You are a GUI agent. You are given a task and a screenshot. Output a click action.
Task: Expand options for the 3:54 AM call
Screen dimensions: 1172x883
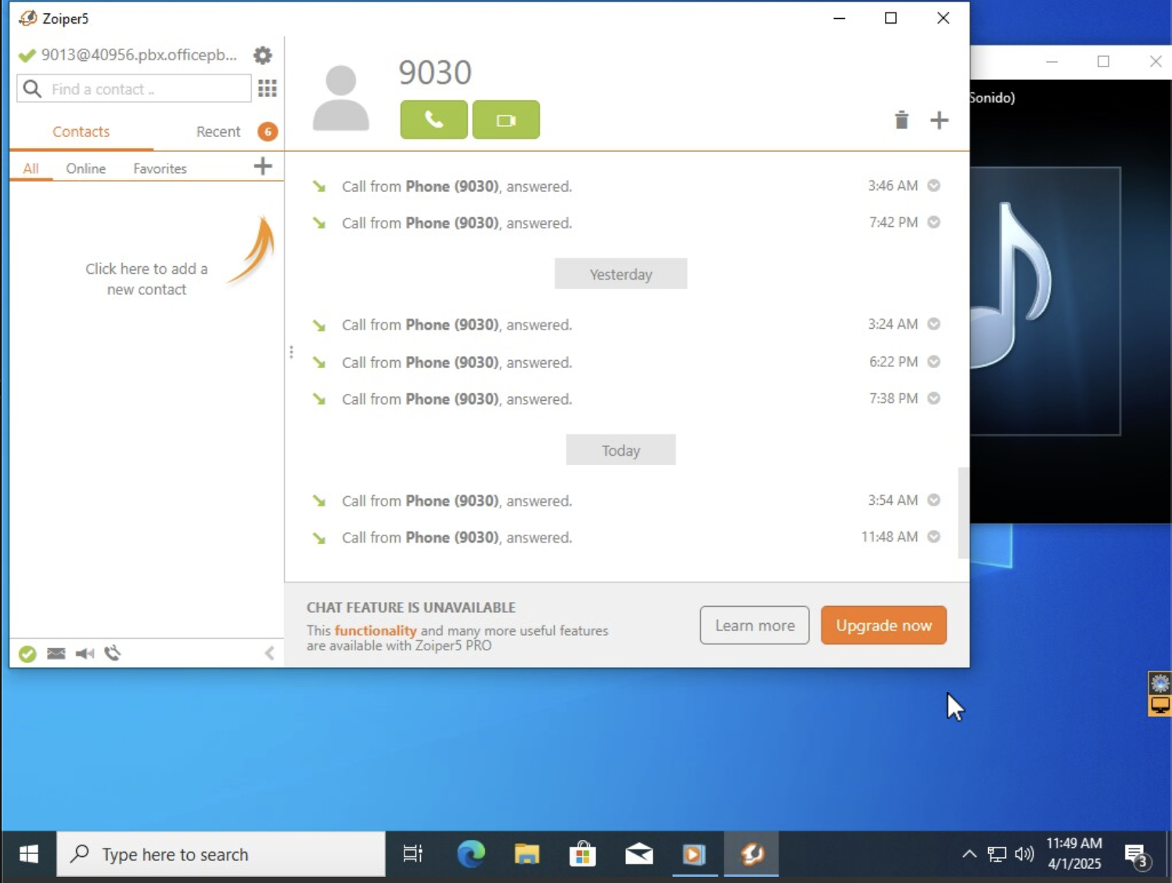coord(933,500)
